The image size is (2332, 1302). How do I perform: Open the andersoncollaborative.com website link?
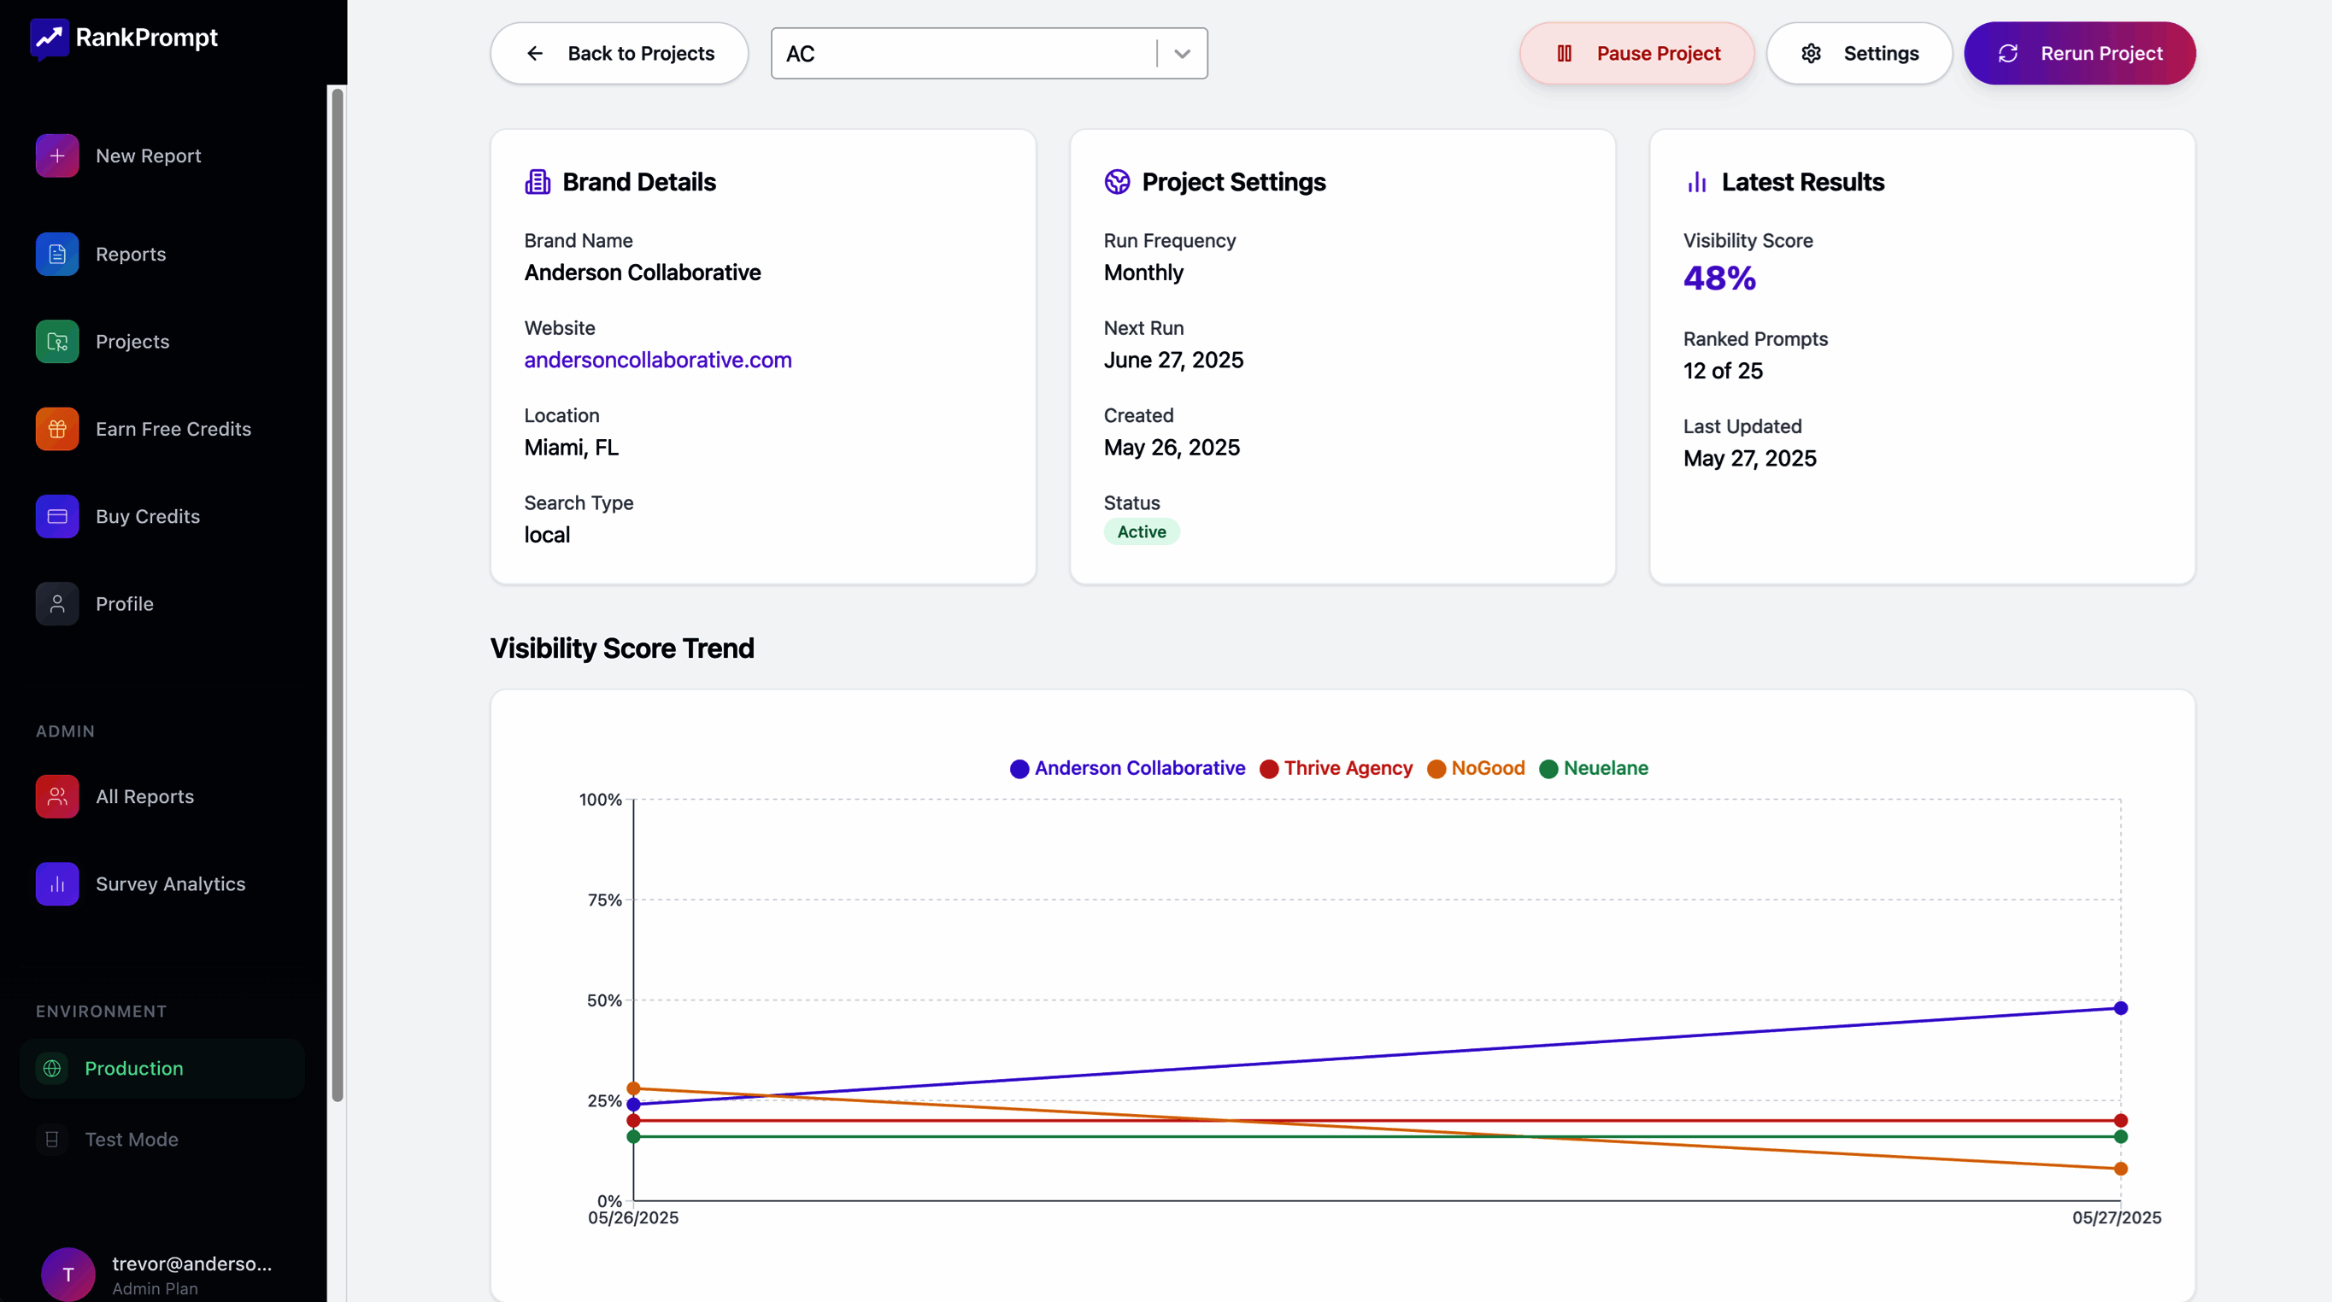click(x=657, y=361)
